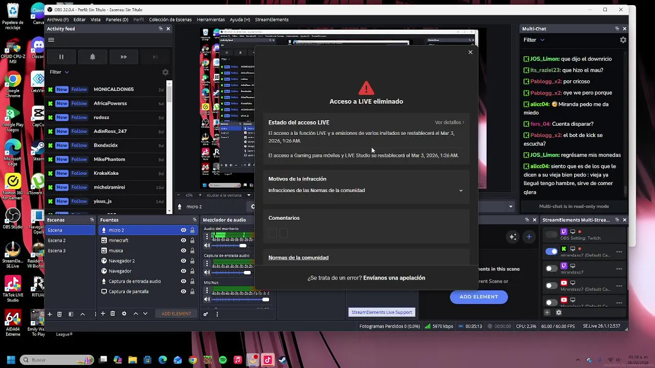Viewport: 655px width, 368px height.
Task: Skip alert with the fast-forward button
Action: coord(124,57)
